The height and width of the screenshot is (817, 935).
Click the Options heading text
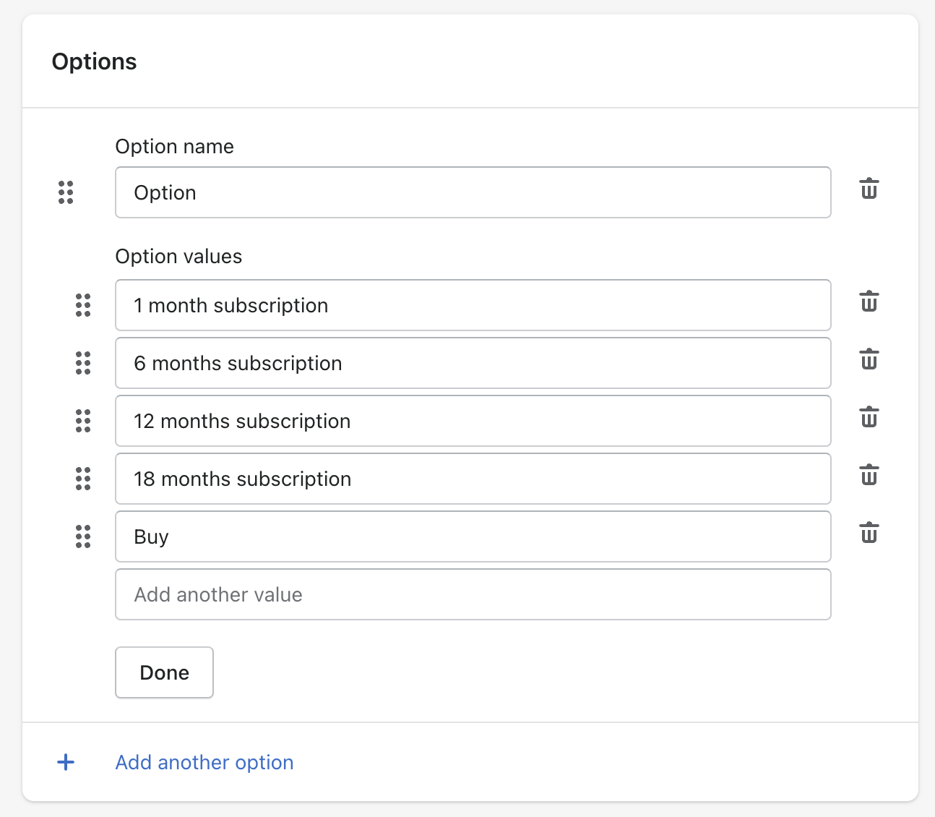[94, 61]
